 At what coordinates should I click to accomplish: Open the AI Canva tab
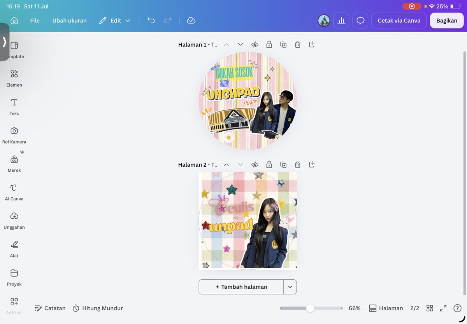(14, 192)
